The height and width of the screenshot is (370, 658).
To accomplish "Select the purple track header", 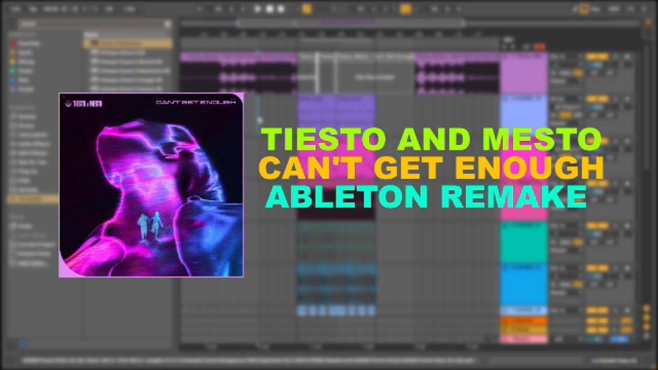I will tap(523, 72).
